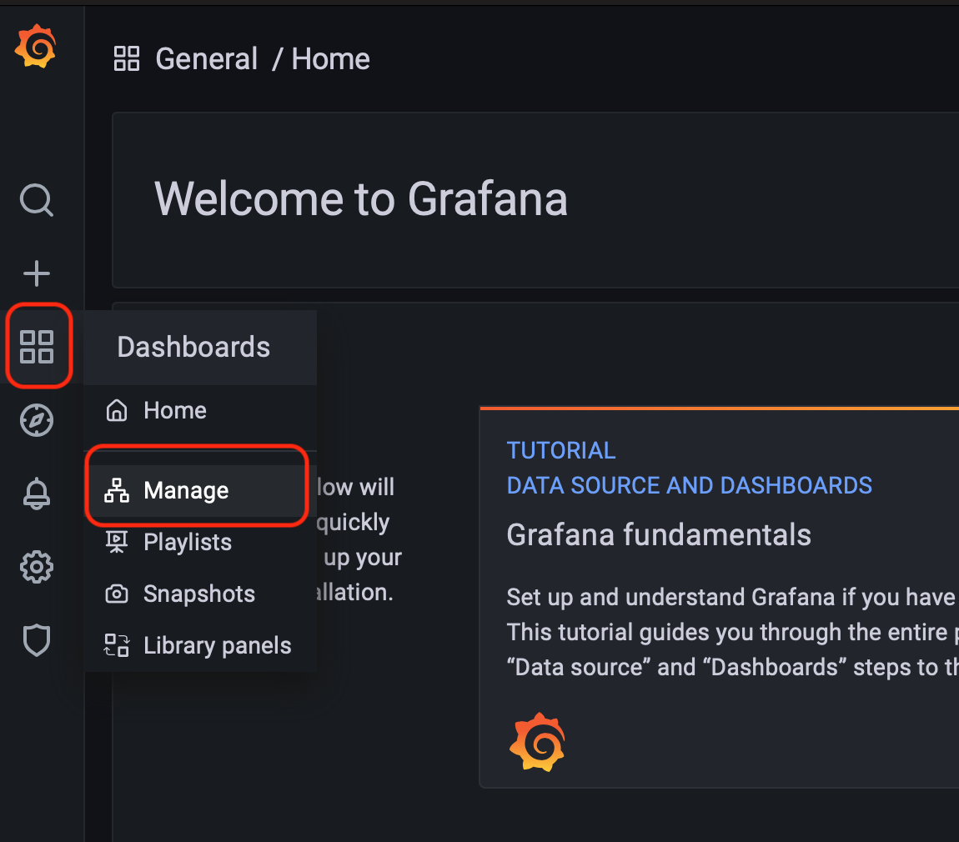Click the General breadcrumb link
The height and width of the screenshot is (842, 959).
[207, 58]
